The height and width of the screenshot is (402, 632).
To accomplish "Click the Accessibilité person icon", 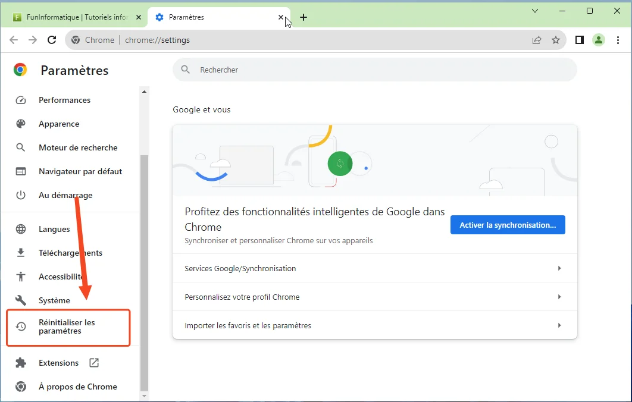I will (21, 277).
